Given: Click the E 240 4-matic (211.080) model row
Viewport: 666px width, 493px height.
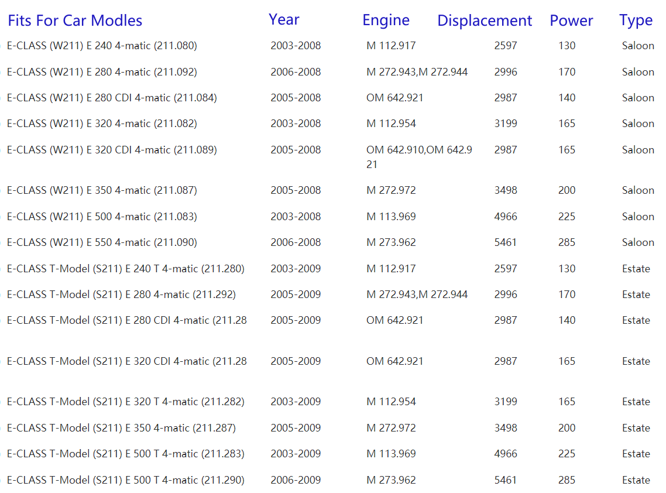Looking at the screenshot, I should (x=102, y=46).
